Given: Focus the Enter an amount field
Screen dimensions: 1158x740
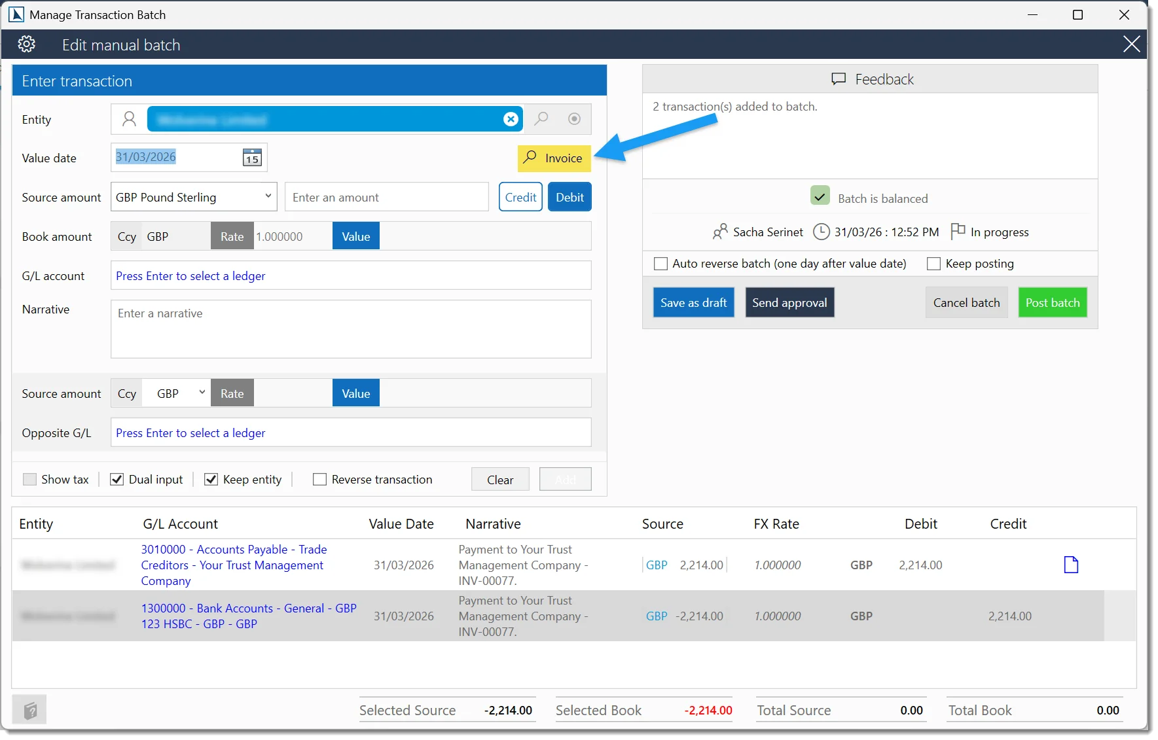Looking at the screenshot, I should pyautogui.click(x=387, y=197).
